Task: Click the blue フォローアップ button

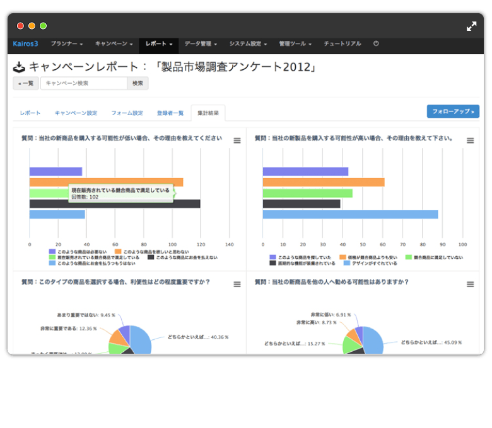Action: coord(453,111)
